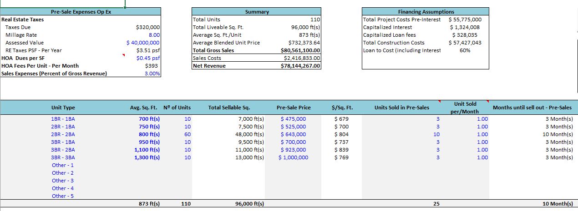Screen dimensions: 578x211
Task: Select the Months until sell out column header
Action: tap(532, 108)
